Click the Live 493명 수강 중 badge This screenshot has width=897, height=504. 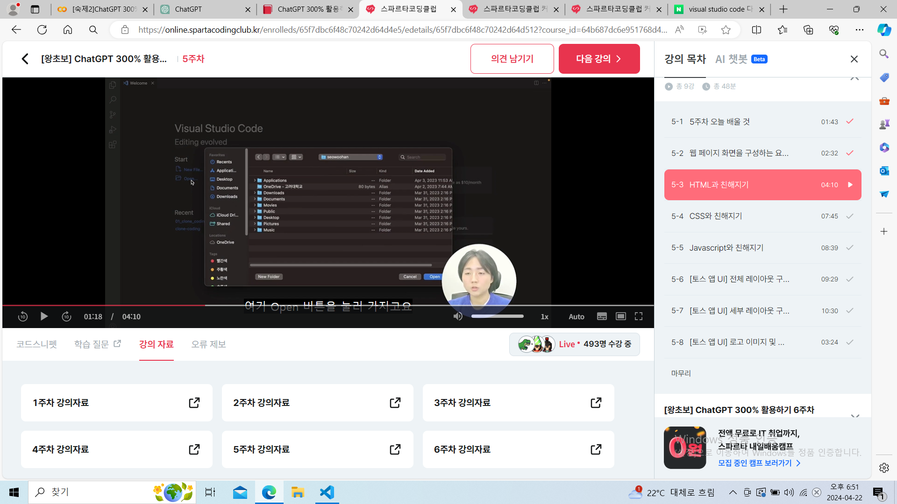point(575,344)
